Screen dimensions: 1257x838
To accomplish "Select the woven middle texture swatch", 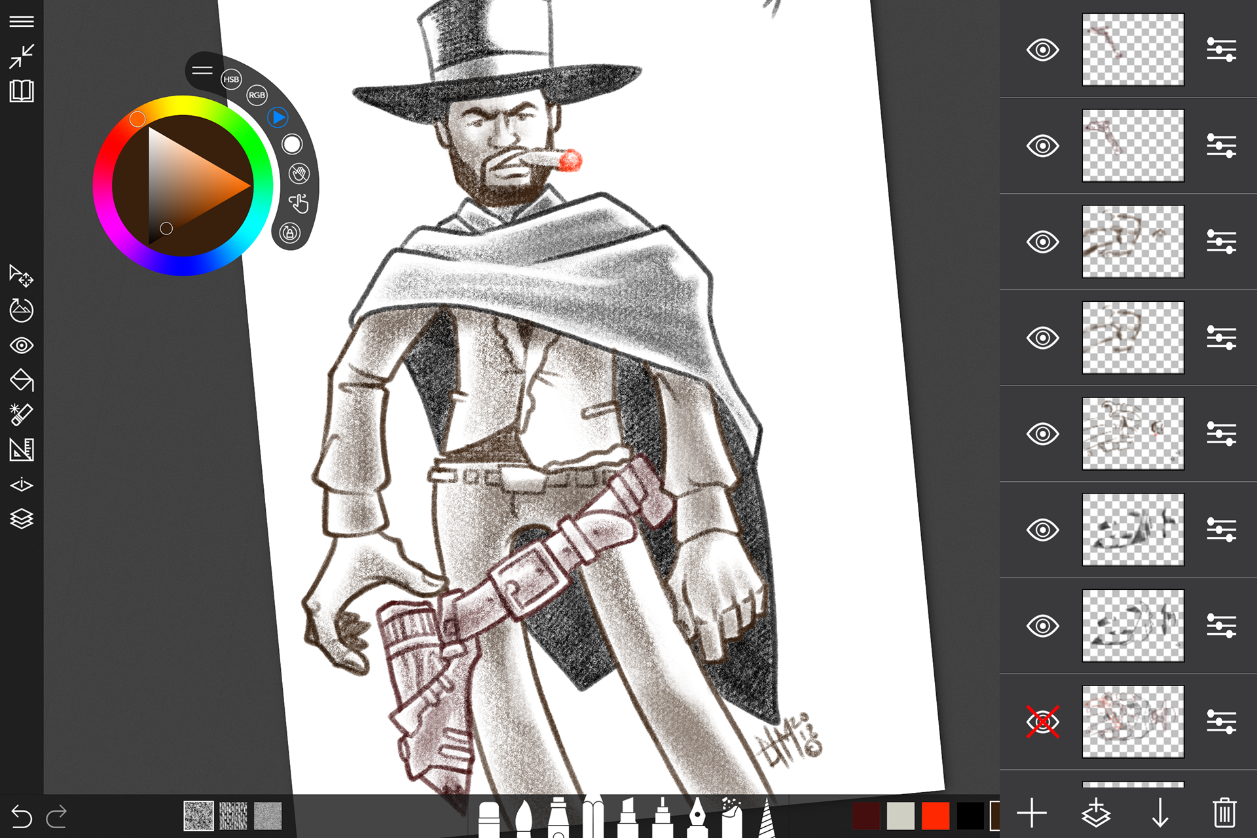I will coord(233,816).
